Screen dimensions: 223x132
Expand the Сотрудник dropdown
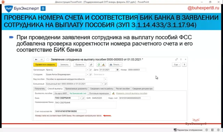click(87, 74)
